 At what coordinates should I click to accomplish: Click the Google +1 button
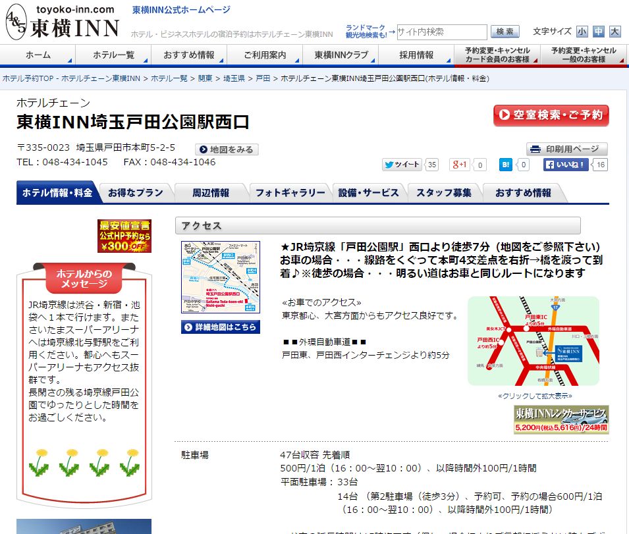click(x=459, y=165)
